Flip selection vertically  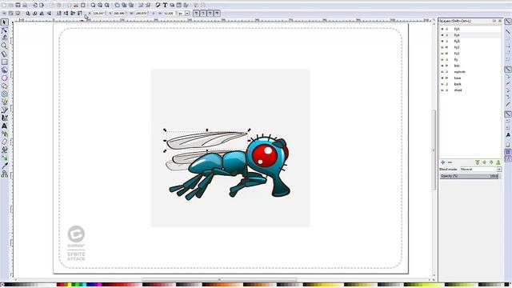(x=49, y=14)
